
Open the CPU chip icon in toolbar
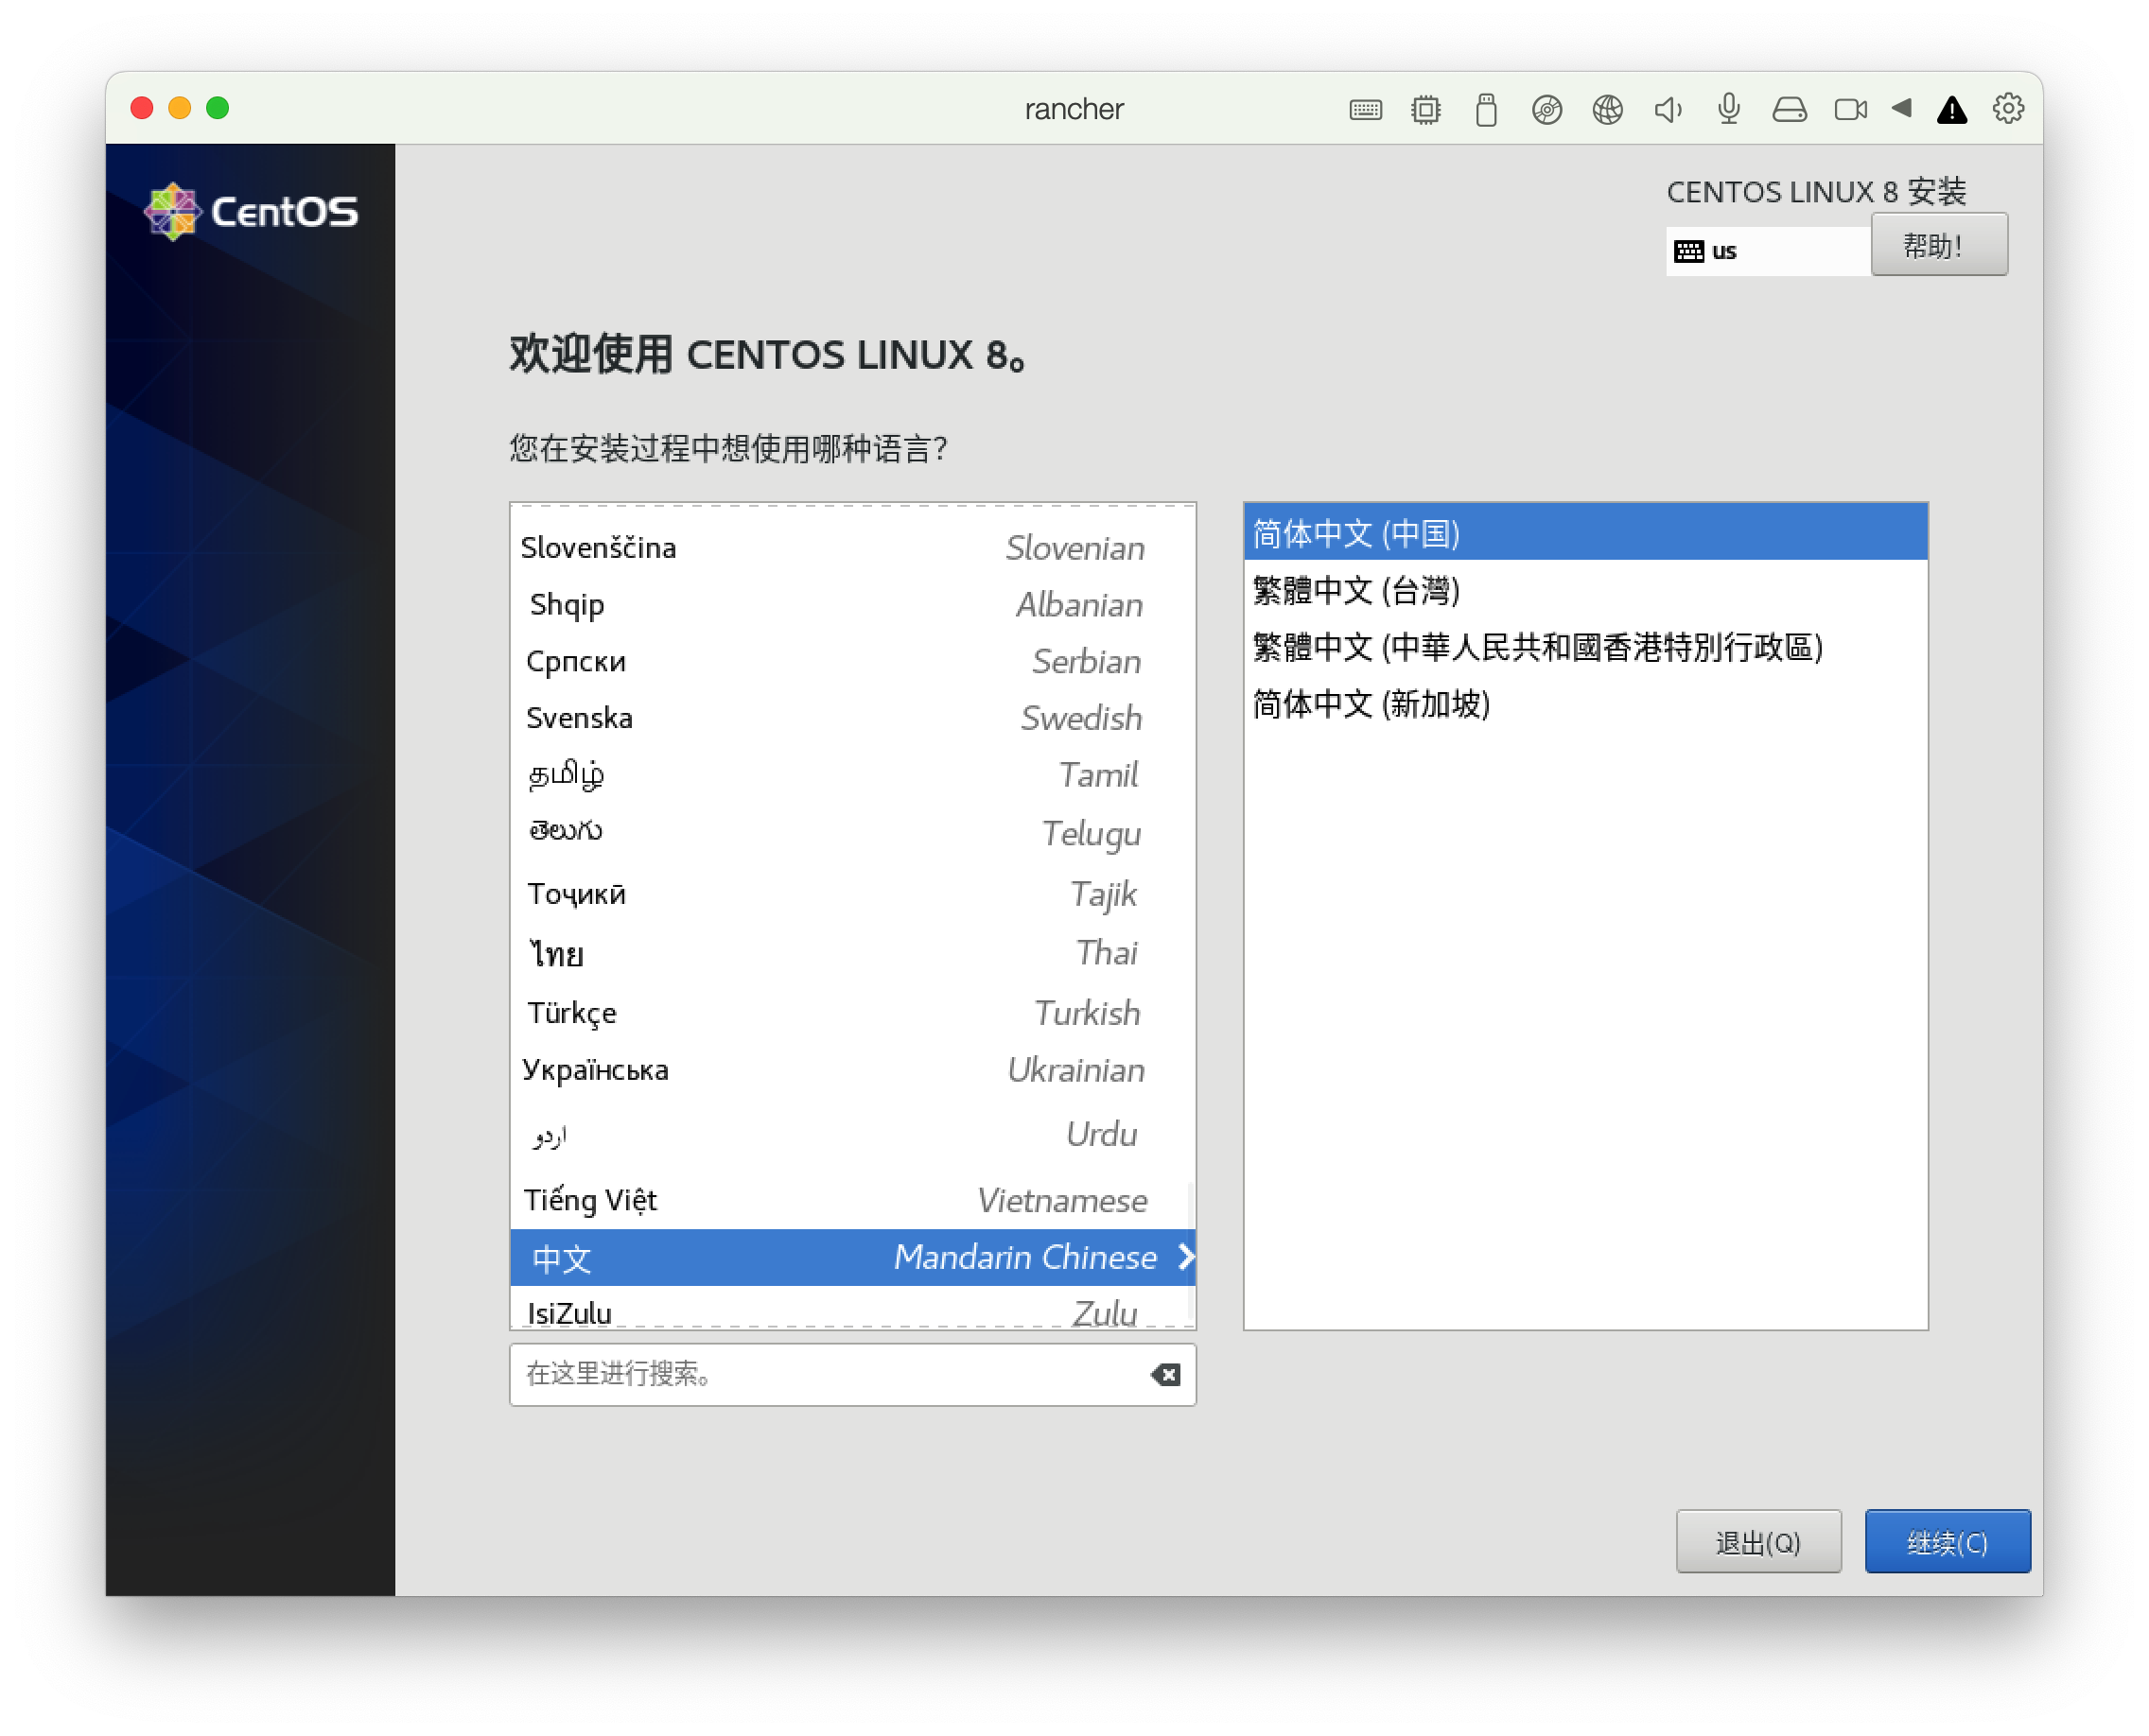[1425, 109]
